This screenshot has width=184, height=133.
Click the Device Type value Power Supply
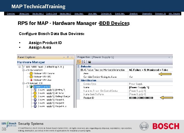point(136,84)
